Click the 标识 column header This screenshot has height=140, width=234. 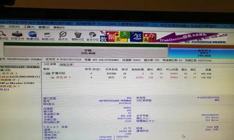125,69
